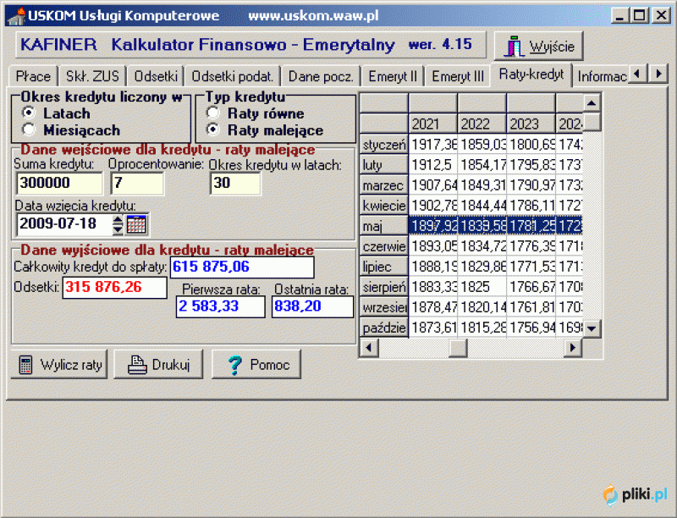Click the calculator icon on Wylicz raty
Viewport: 677px width, 518px height.
pyautogui.click(x=25, y=365)
